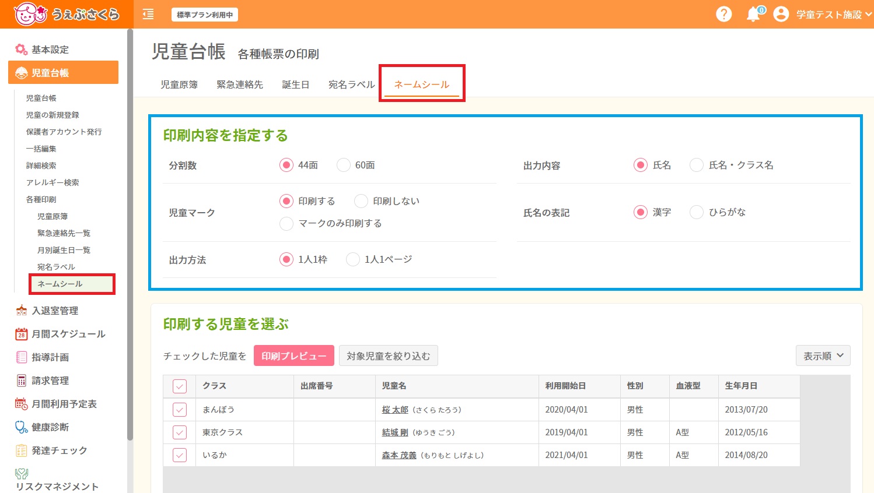Open the 表示順 dropdown

823,355
